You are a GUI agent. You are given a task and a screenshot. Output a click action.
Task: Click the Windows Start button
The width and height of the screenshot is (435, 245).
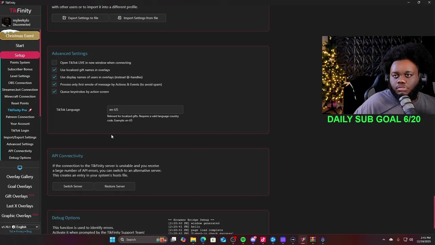(112, 240)
